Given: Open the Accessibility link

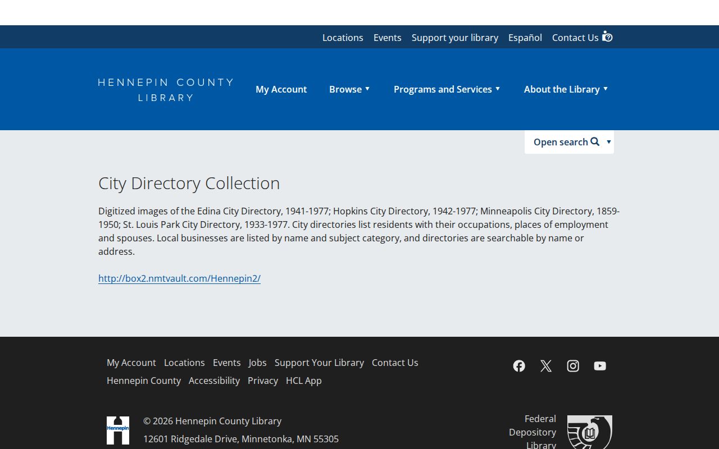Looking at the screenshot, I should 214,381.
